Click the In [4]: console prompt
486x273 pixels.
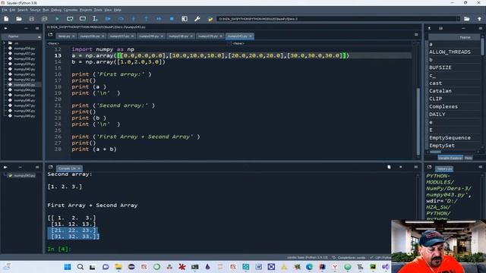click(x=59, y=249)
